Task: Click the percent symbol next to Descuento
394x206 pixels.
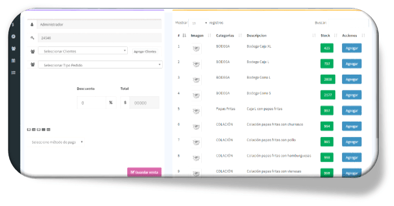Action: pyautogui.click(x=111, y=102)
